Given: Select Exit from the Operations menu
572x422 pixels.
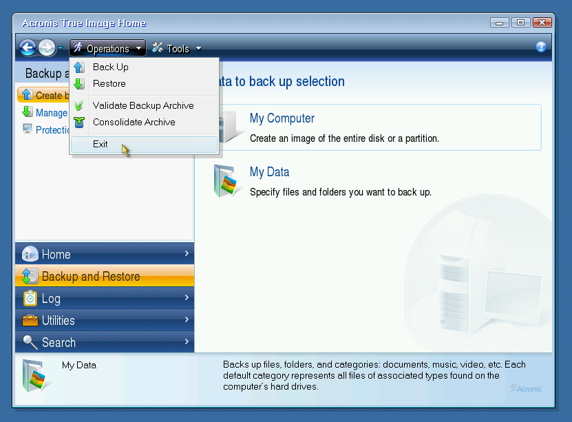Looking at the screenshot, I should pos(100,144).
